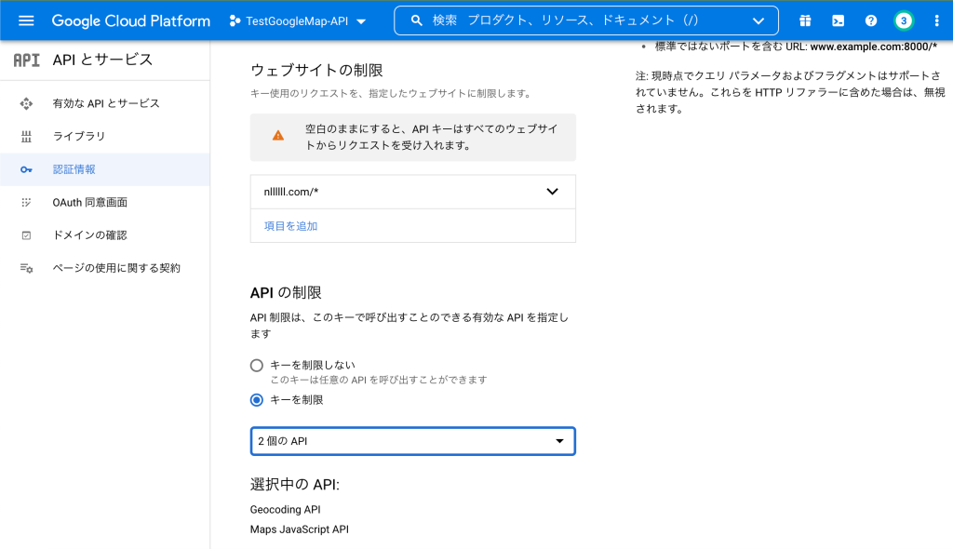Viewport: 953px width, 549px height.
Task: Click the 選択中の API: heading
Action: [x=295, y=485]
